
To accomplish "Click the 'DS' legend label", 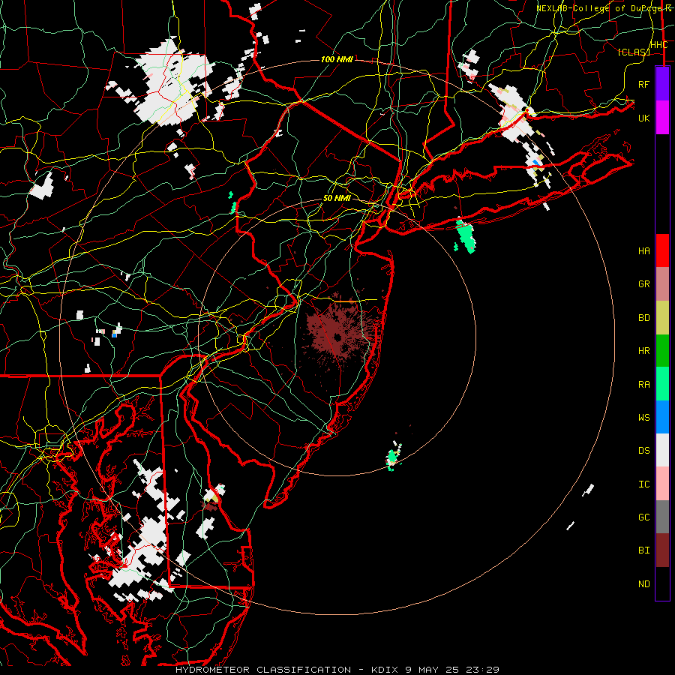I will tap(643, 451).
